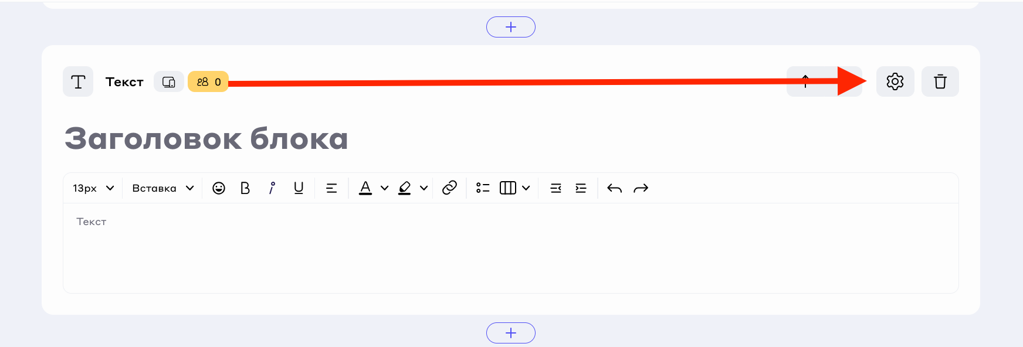1023x347 pixels.
Task: Open block settings gear icon
Action: (895, 81)
